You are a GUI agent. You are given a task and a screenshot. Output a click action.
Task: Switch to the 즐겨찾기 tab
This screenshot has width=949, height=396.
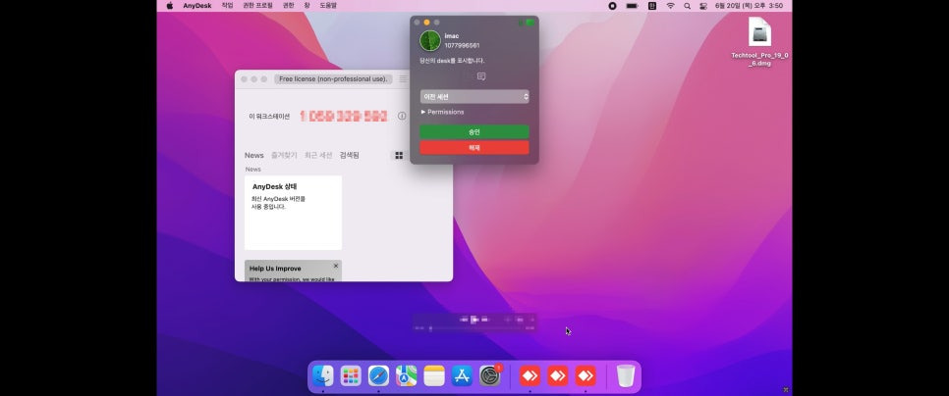coord(284,155)
